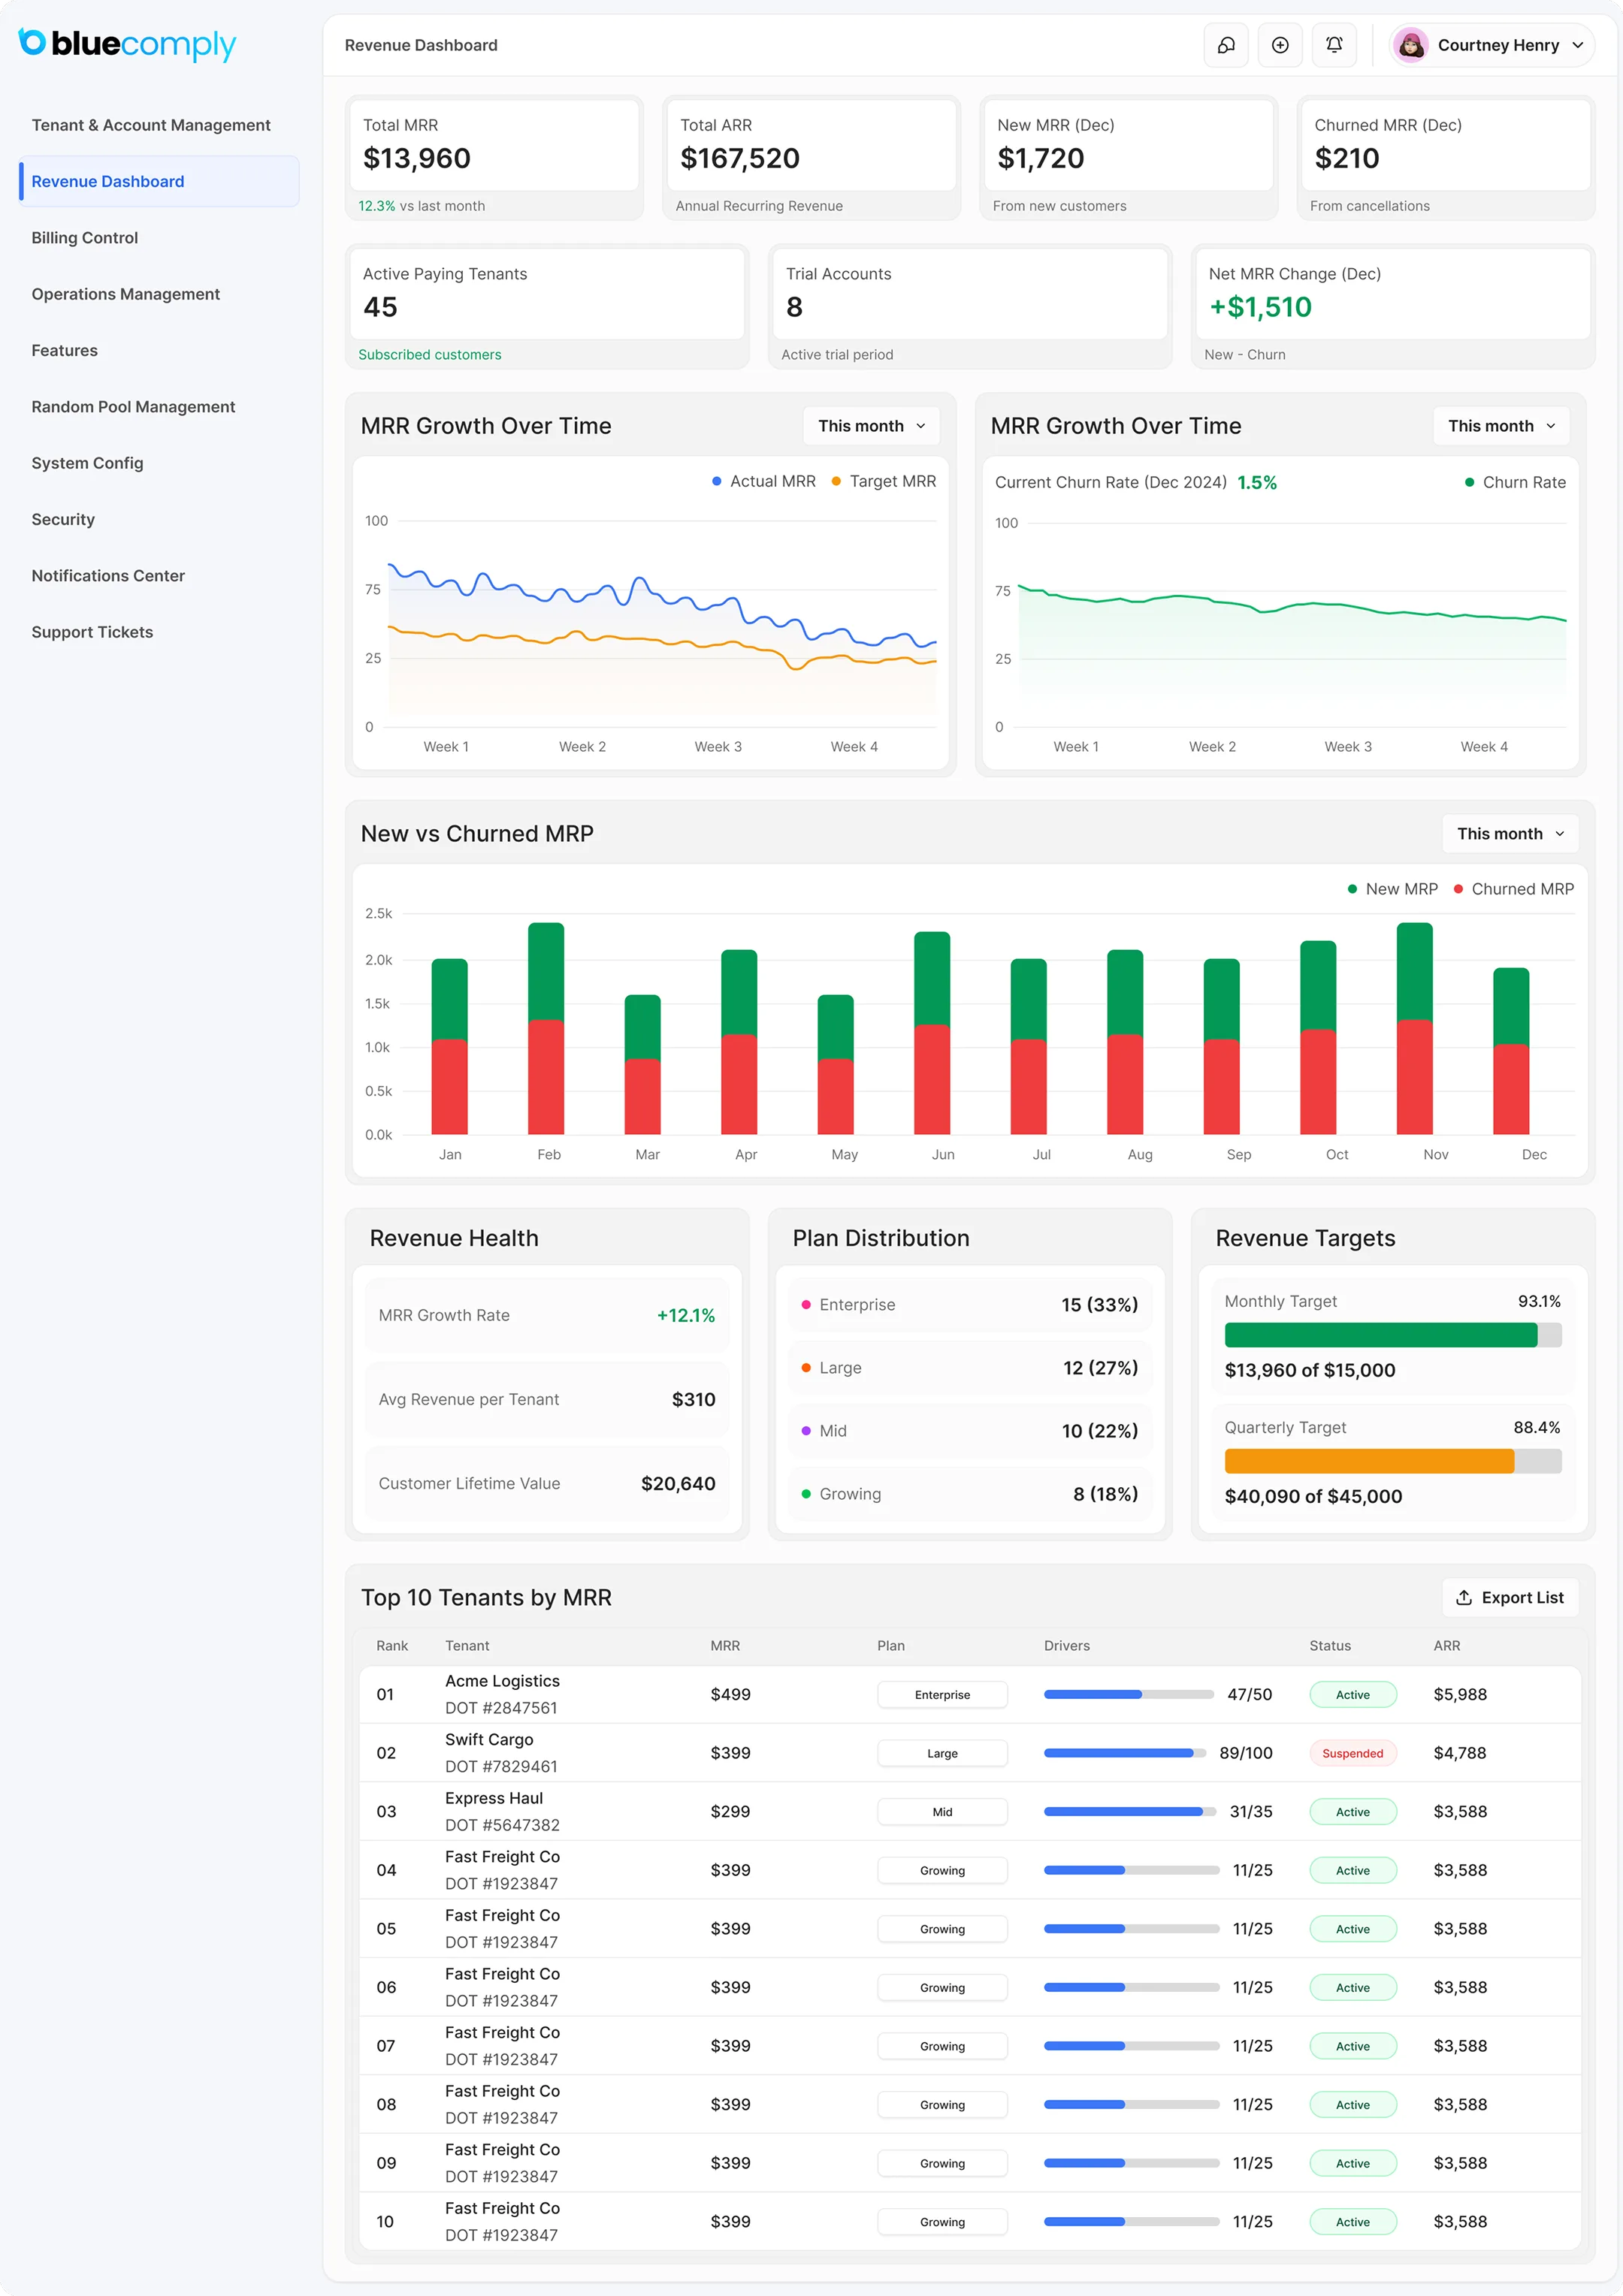Click the bluecomply logo
The width and height of the screenshot is (1623, 2296).
(x=127, y=44)
